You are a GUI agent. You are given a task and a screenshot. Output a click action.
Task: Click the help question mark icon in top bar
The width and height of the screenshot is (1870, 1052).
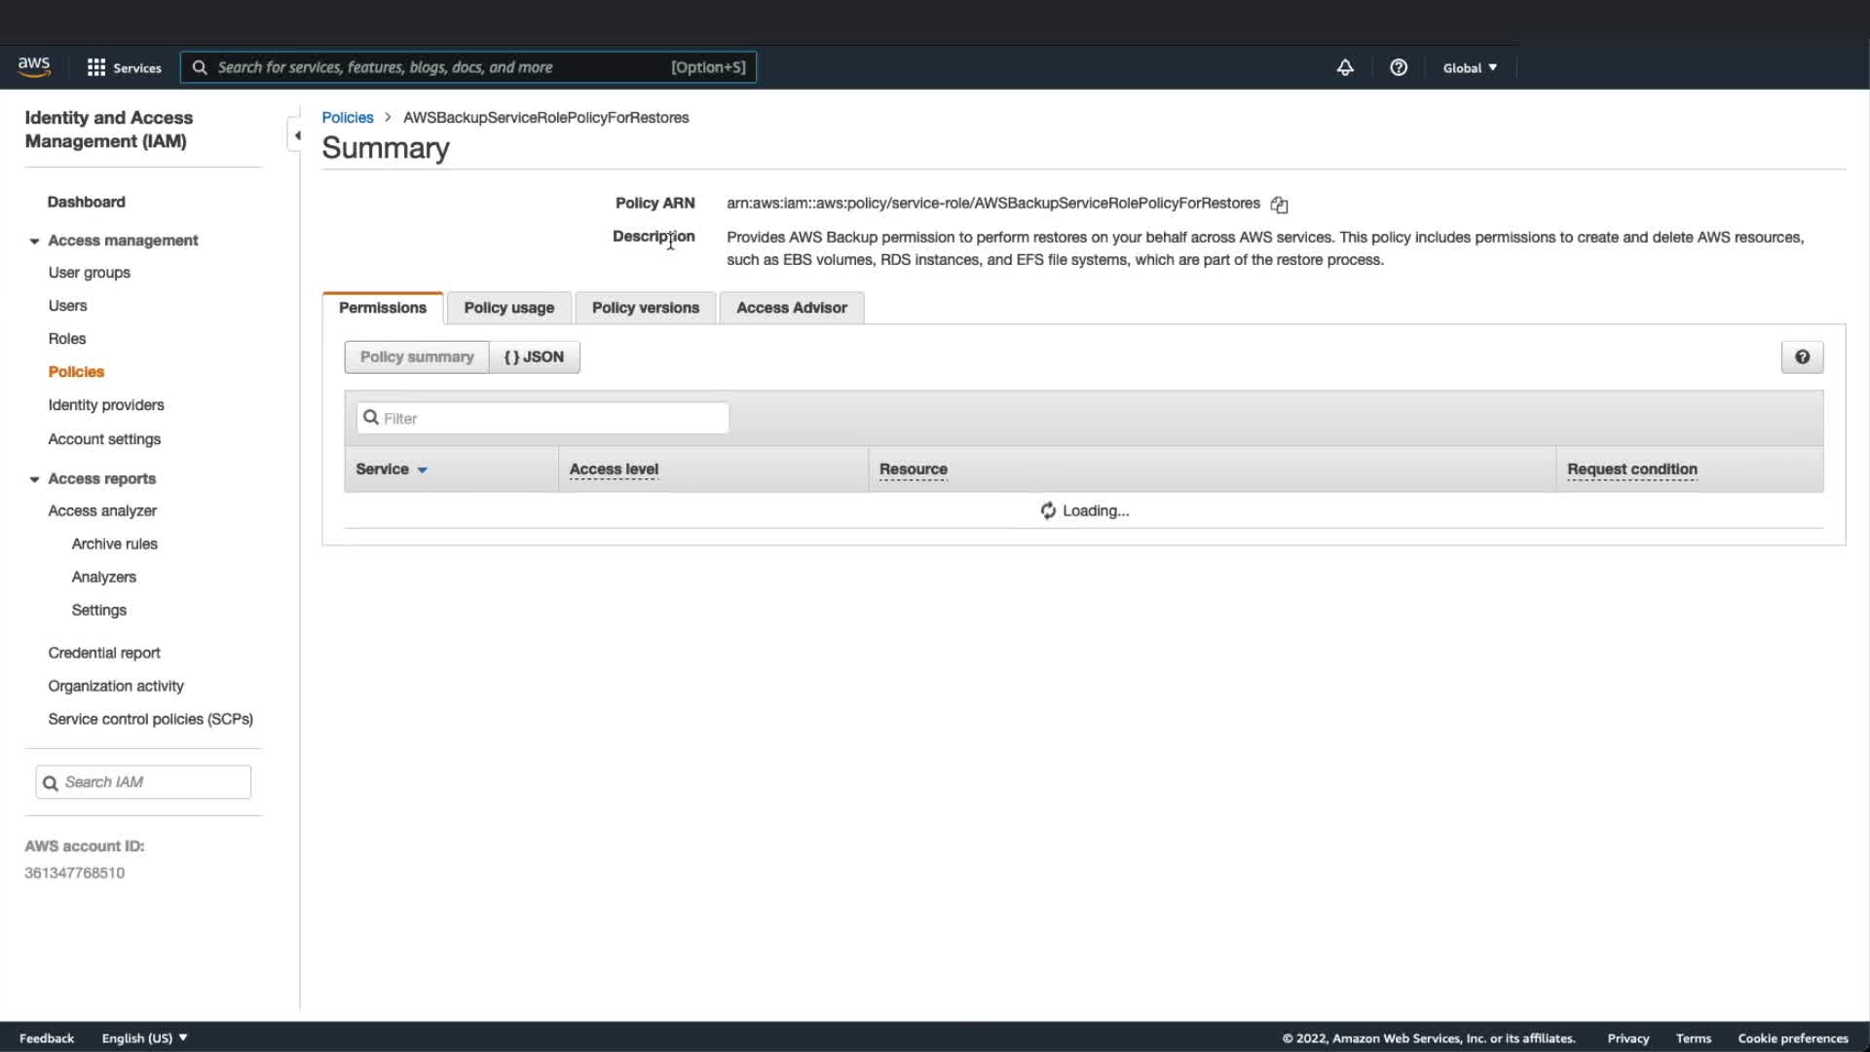[x=1399, y=67]
